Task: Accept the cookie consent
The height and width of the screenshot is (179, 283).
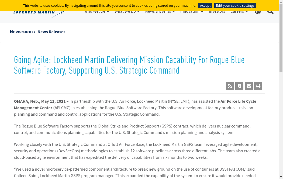Action: 205,5
